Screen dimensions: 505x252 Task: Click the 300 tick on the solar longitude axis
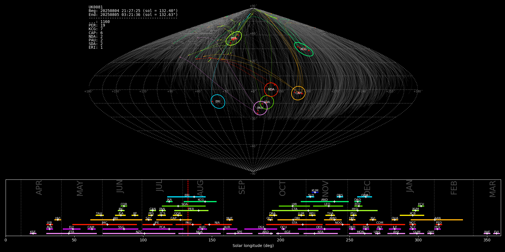click(418, 240)
